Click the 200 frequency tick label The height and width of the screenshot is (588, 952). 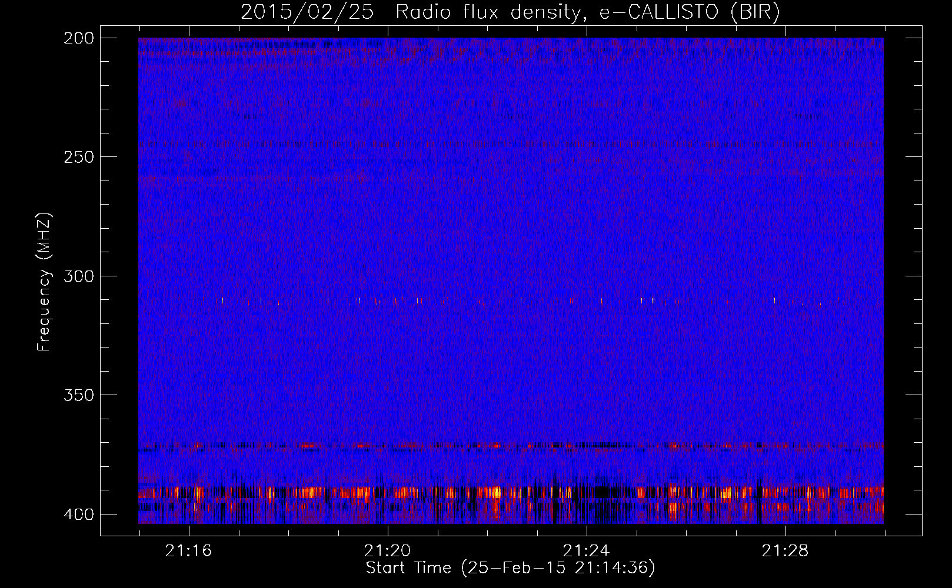pos(78,38)
